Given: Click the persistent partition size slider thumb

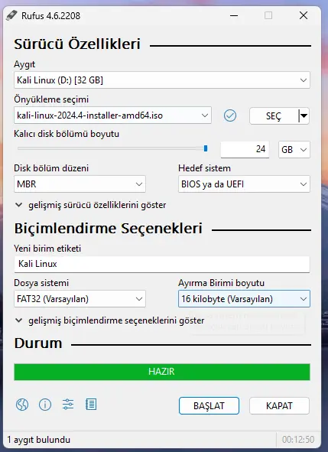Looking at the screenshot, I should [x=206, y=148].
